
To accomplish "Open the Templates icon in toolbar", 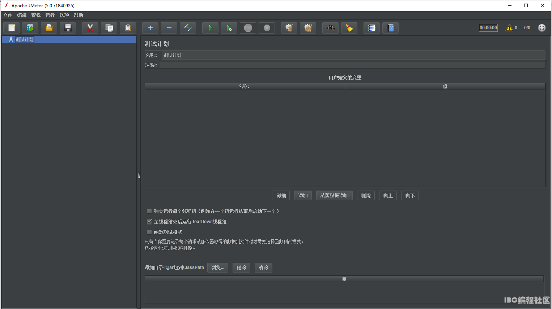I will [30, 28].
